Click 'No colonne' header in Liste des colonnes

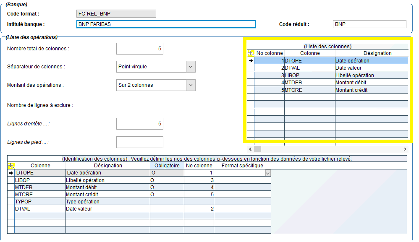270,53
